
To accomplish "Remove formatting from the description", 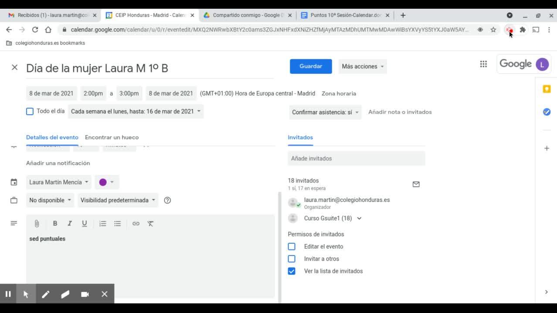I will tap(150, 224).
